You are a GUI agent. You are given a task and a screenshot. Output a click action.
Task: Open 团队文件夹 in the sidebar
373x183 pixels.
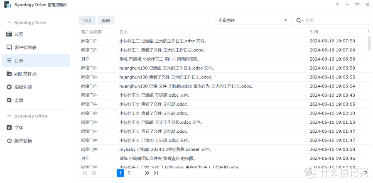tap(36, 74)
